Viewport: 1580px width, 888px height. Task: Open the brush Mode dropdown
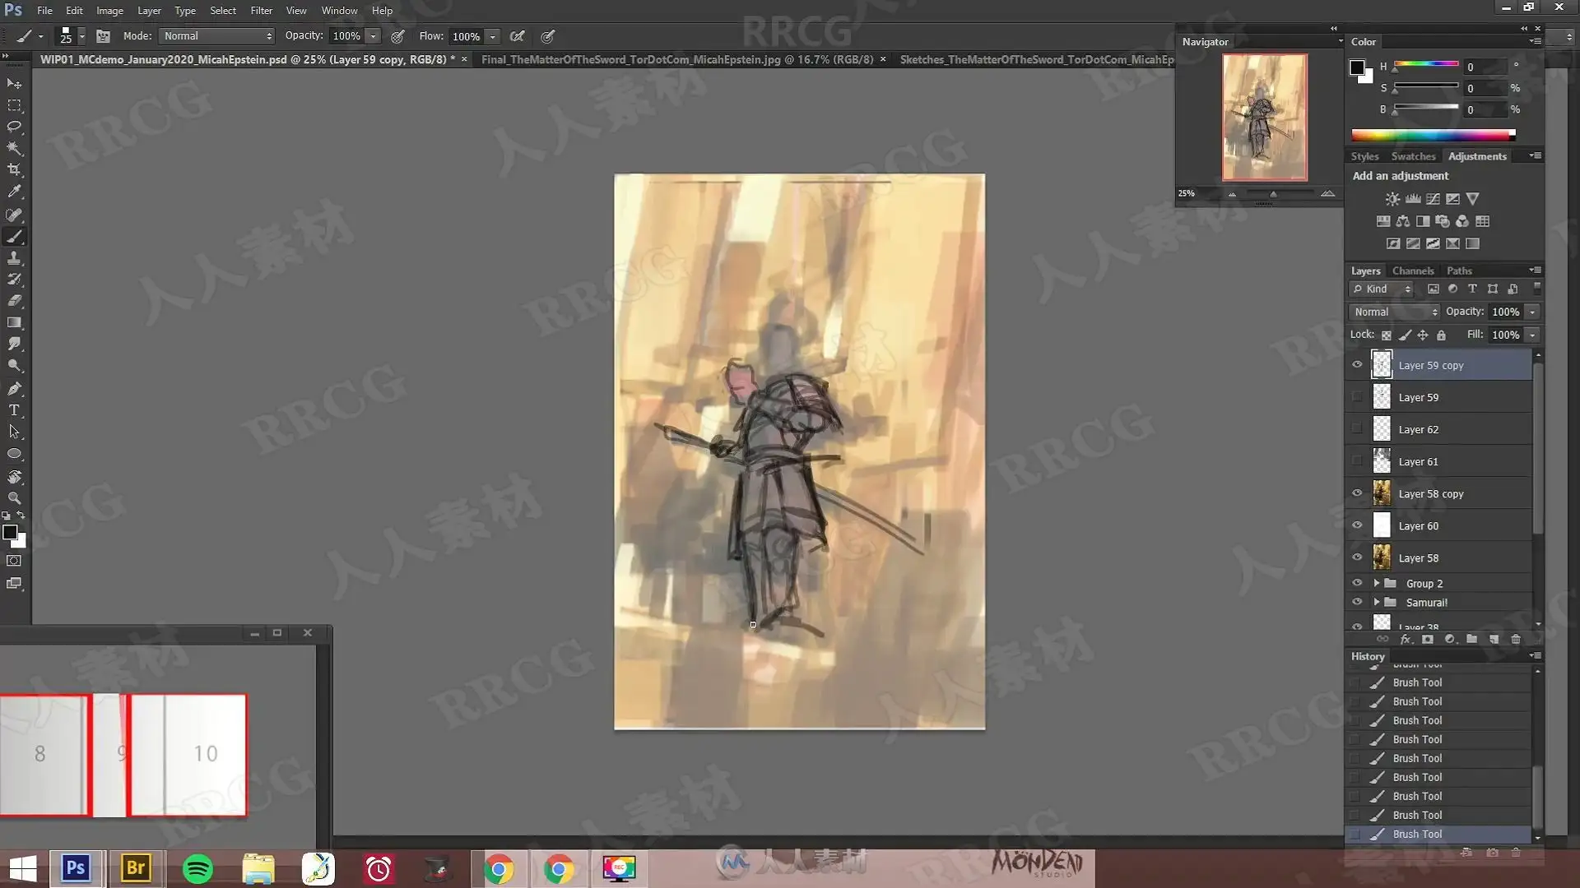[216, 36]
